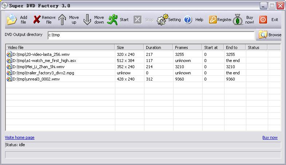Click the Move up arrow icon

(x=62, y=20)
